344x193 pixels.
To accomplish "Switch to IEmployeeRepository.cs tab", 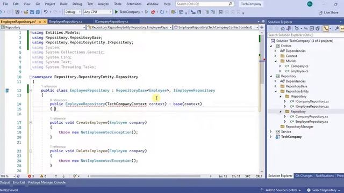I will point(66,21).
